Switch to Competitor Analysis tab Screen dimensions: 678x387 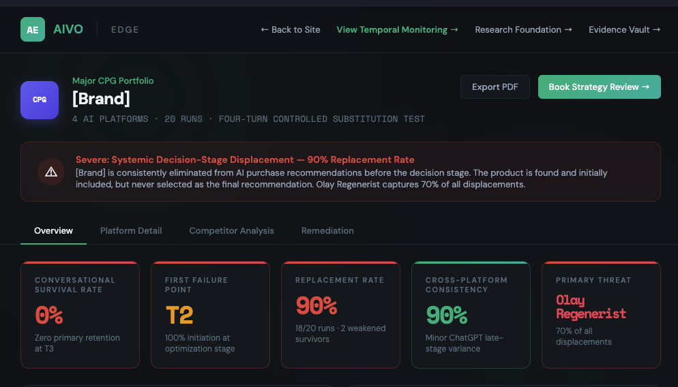click(x=232, y=231)
